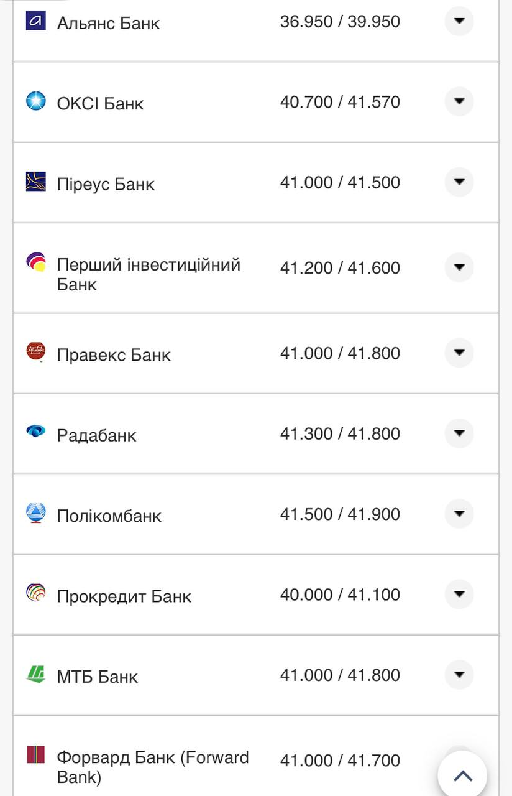Select the Прокредит Банк name

pos(124,596)
